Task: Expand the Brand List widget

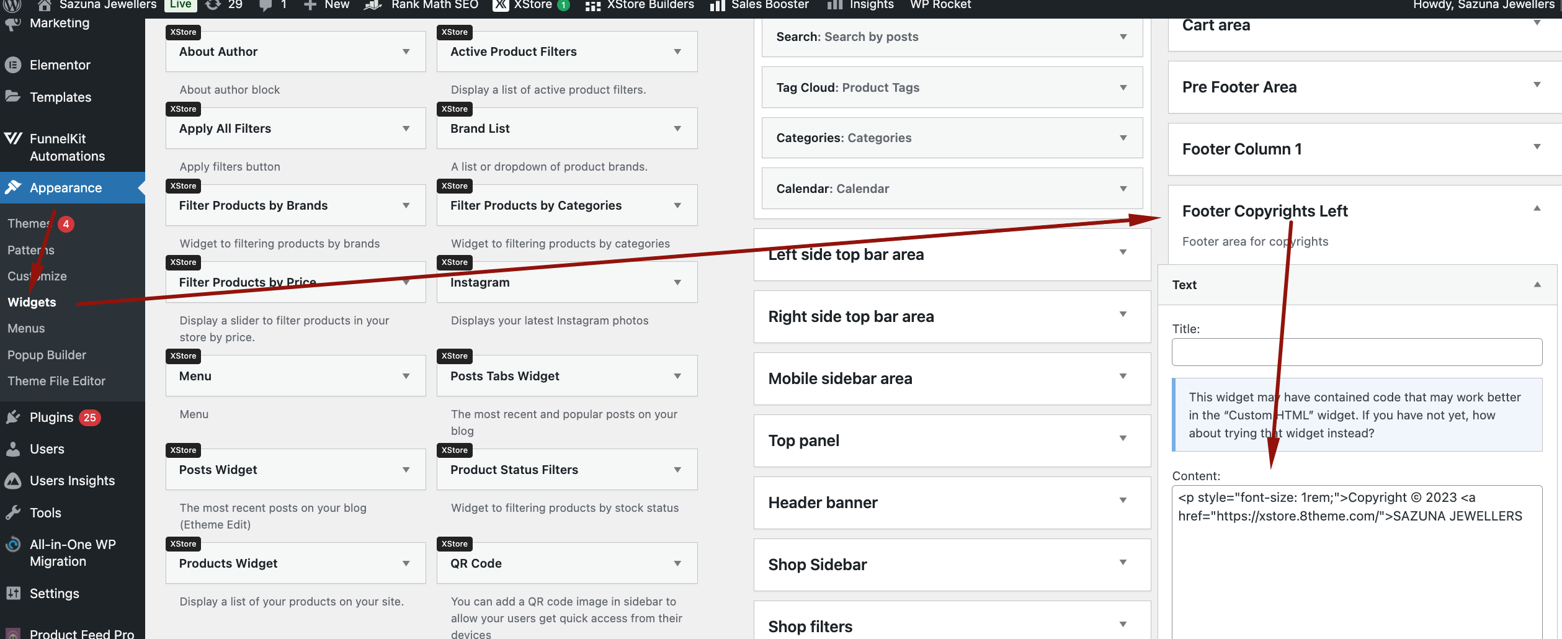Action: [x=677, y=128]
